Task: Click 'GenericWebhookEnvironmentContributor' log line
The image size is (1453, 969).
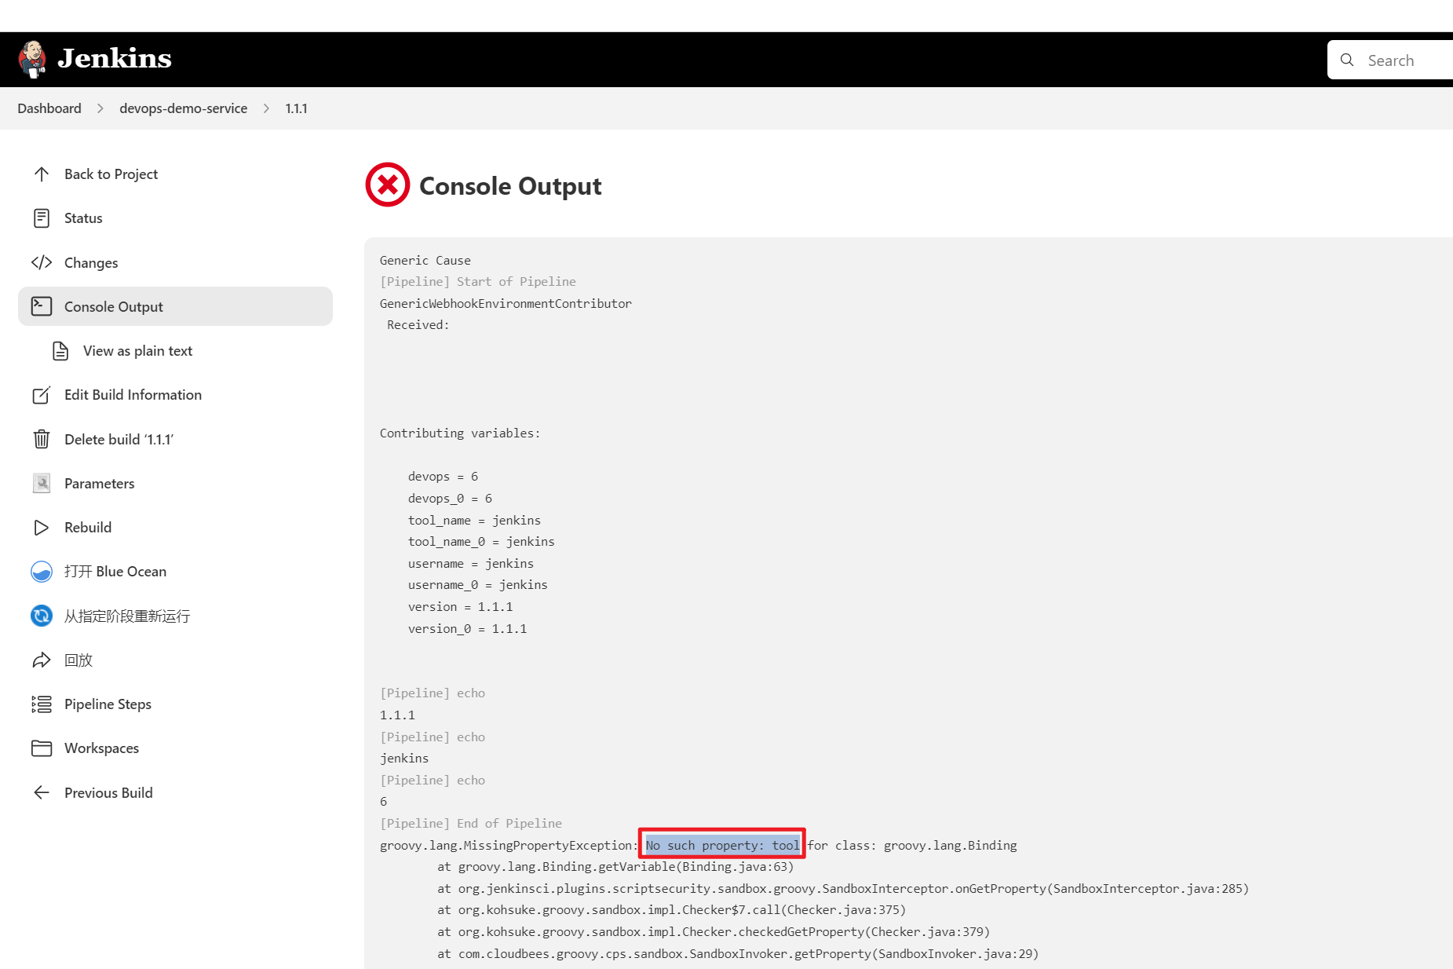Action: point(506,303)
